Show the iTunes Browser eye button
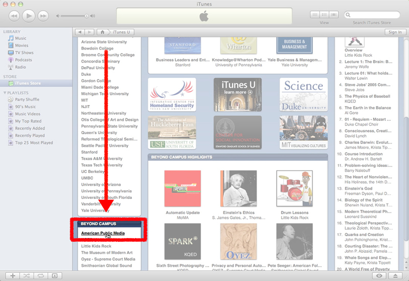The image size is (409, 281). (379, 276)
